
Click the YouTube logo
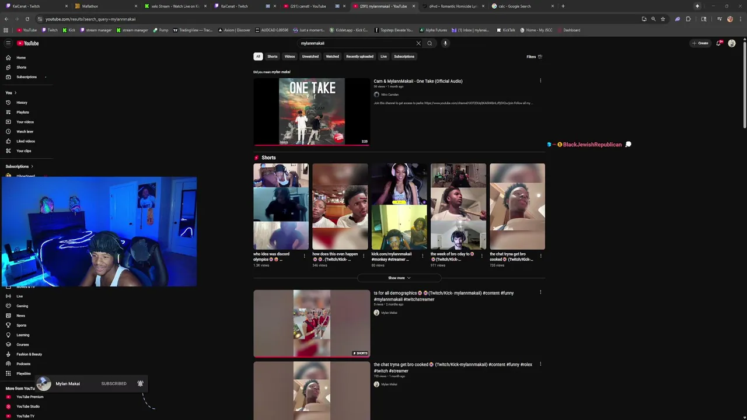27,43
